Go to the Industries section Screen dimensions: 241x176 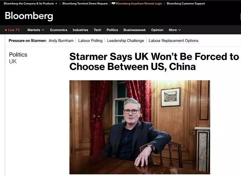[x=80, y=30]
